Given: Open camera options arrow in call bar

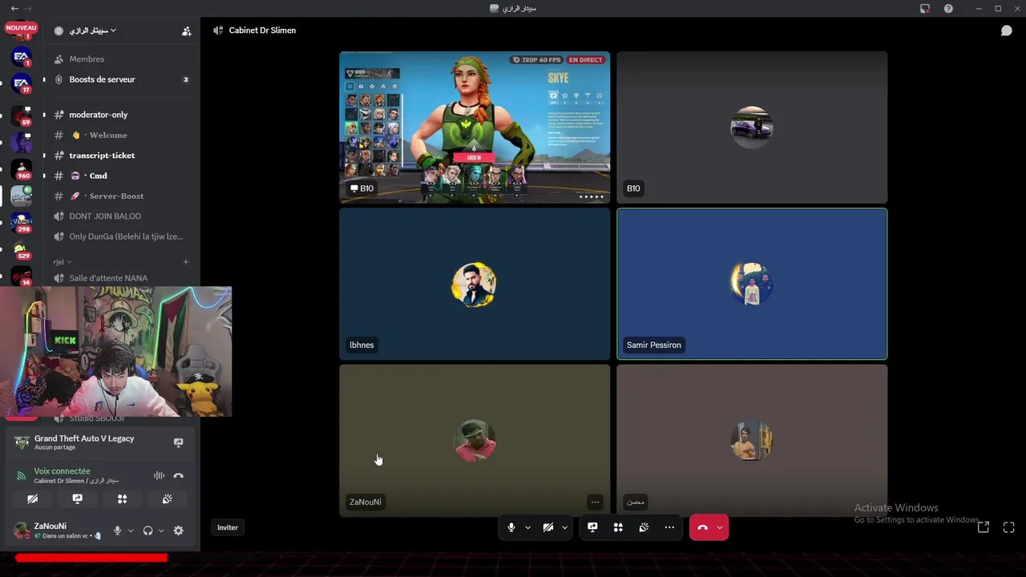Looking at the screenshot, I should [564, 527].
